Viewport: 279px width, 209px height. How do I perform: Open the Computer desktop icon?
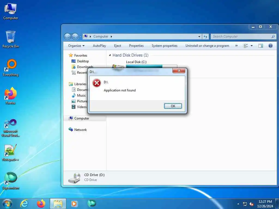click(x=11, y=11)
